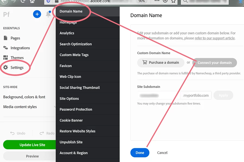Screen dimensions: 244x162
Task: Click the browser home icon
Action: click(32, 1)
